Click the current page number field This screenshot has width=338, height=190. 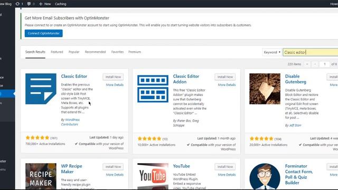[x=325, y=64]
